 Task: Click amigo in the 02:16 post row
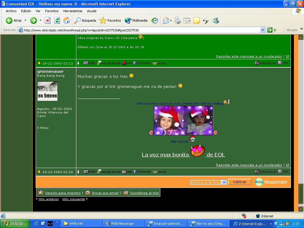tap(159, 172)
